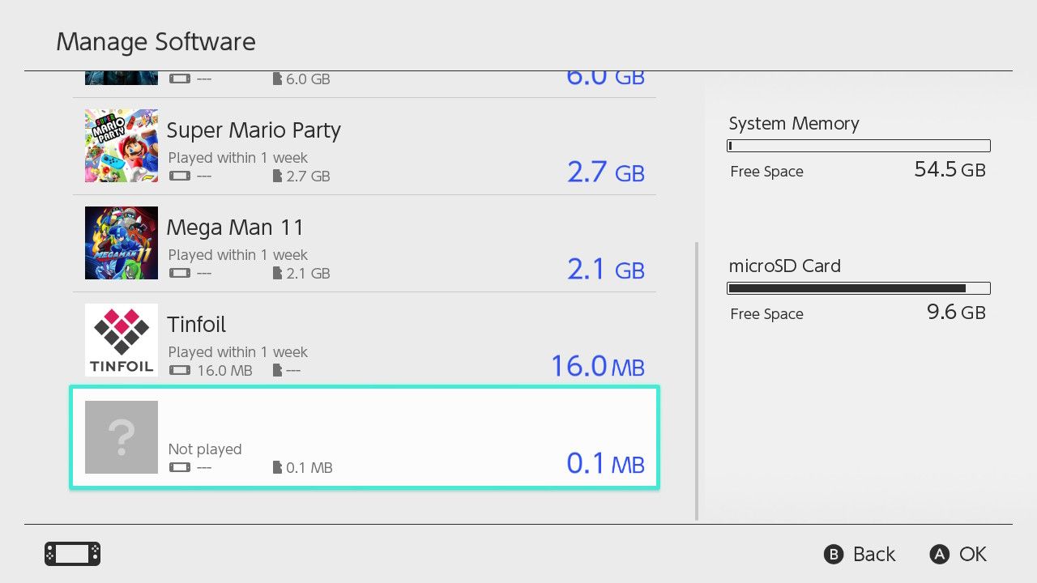This screenshot has width=1037, height=583.
Task: Click the B button Back icon
Action: pyautogui.click(x=834, y=555)
